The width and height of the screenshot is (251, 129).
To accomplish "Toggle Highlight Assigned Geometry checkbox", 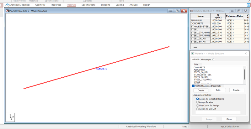I will pos(193,86).
